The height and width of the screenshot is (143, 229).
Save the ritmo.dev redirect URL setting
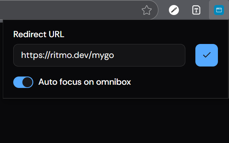point(206,55)
